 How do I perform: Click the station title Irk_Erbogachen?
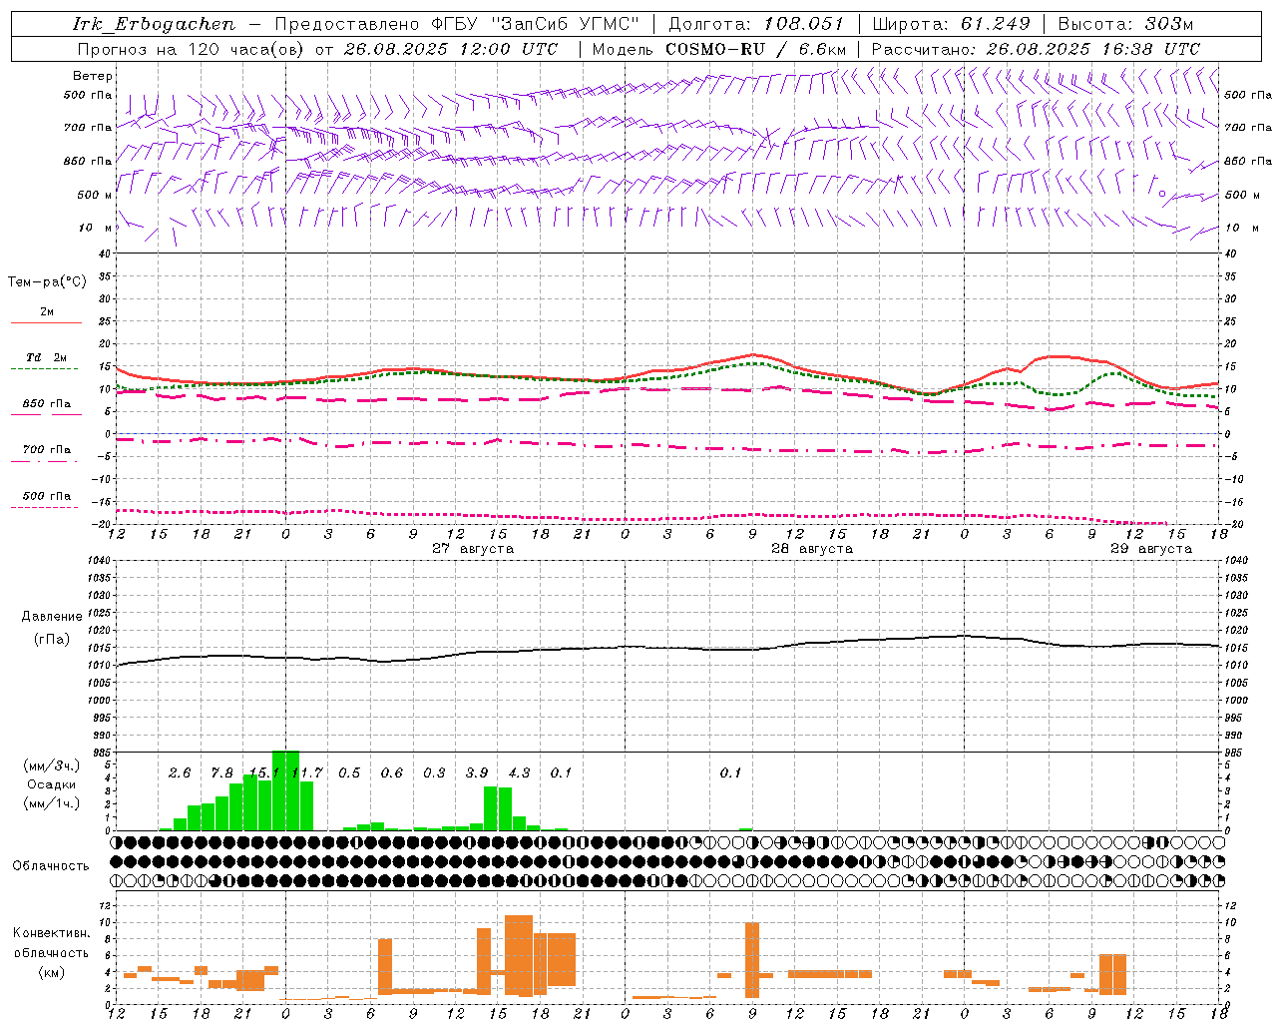coord(155,24)
